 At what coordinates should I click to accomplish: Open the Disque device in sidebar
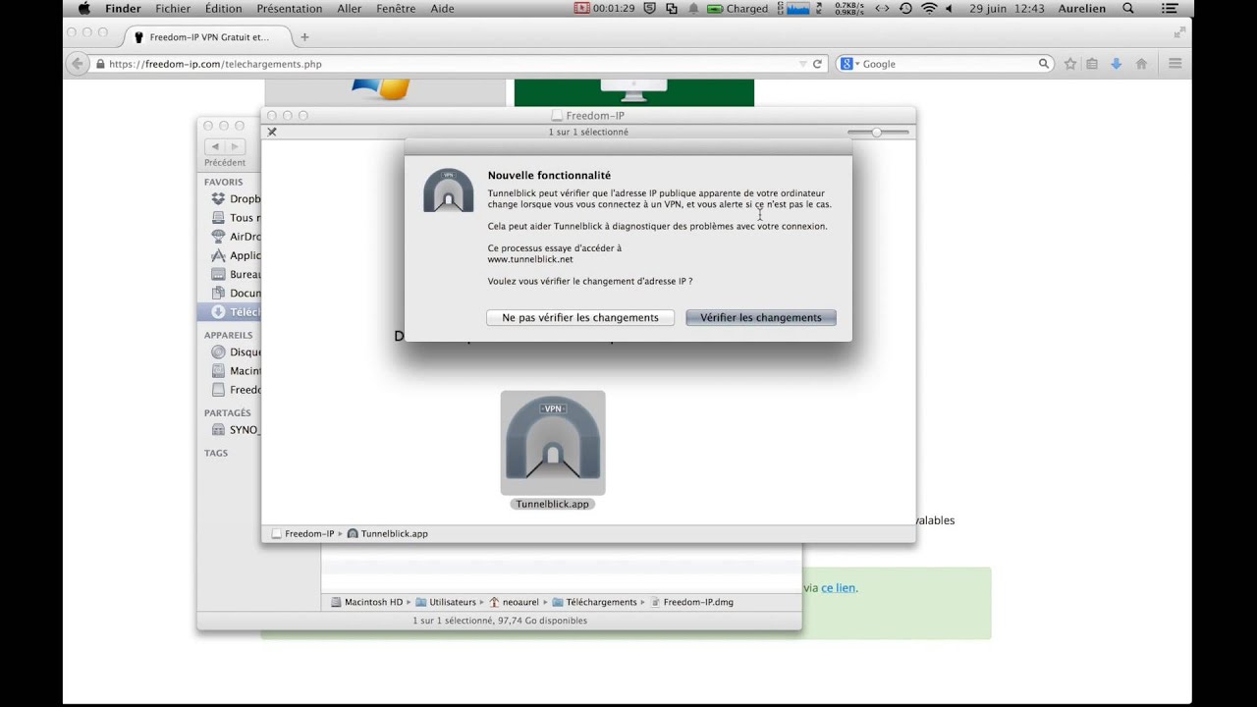236,353
